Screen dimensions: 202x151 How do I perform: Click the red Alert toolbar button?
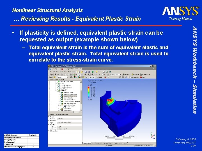coord(142,77)
